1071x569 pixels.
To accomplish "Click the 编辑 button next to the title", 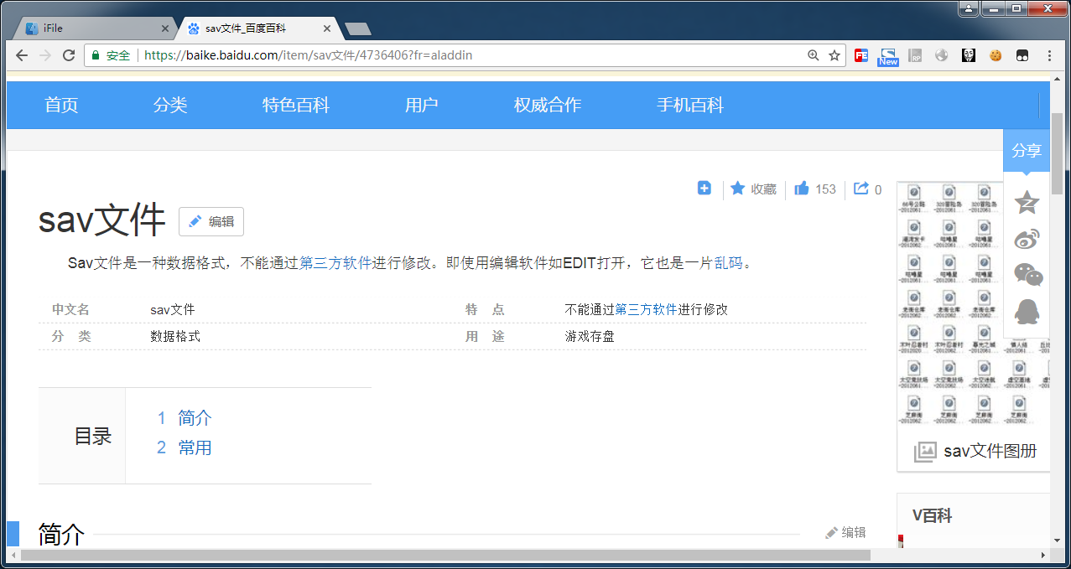I will click(x=211, y=221).
